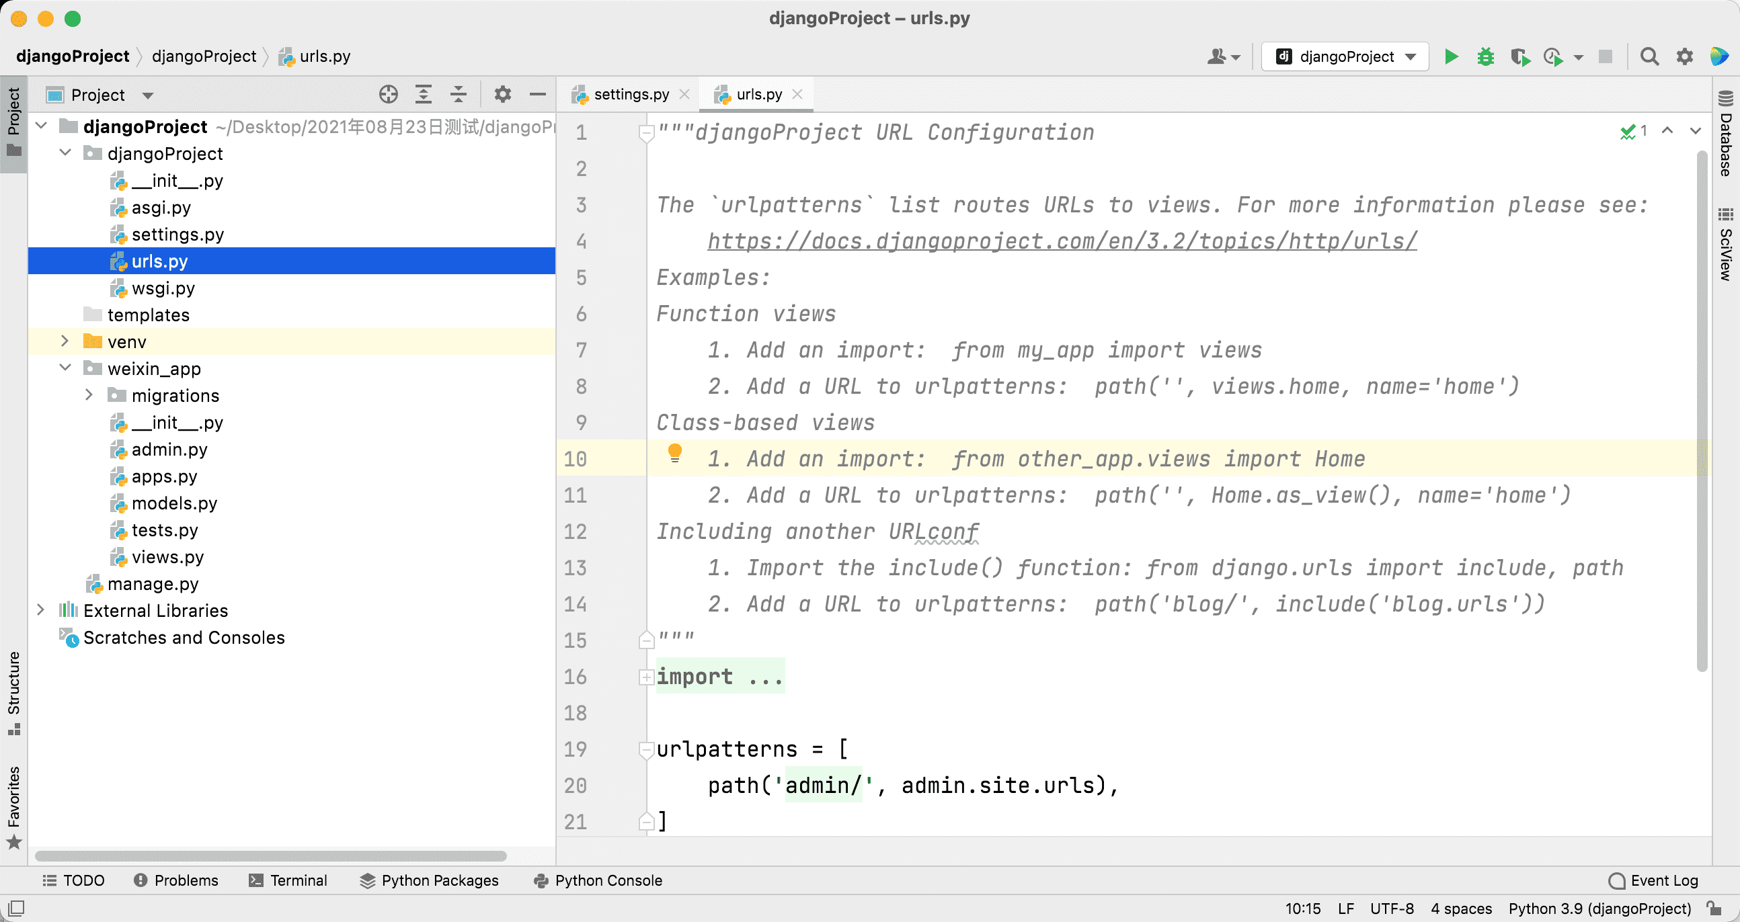Click the intention lightbulb on line 10
Image resolution: width=1740 pixels, height=922 pixels.
tap(674, 453)
